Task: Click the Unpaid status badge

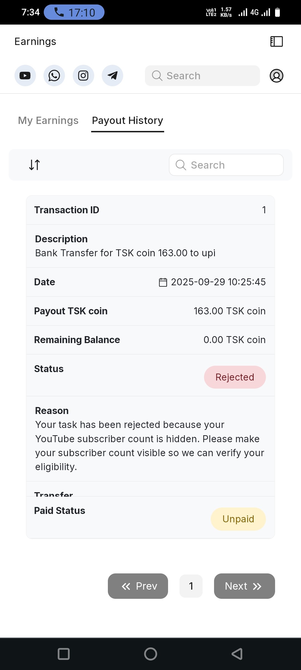Action: (x=238, y=519)
